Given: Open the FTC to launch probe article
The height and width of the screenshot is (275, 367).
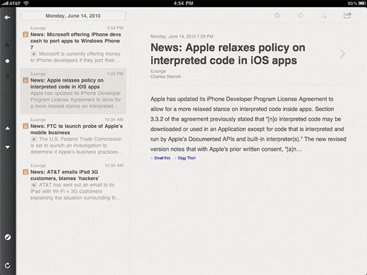Looking at the screenshot, I should click(x=73, y=137).
